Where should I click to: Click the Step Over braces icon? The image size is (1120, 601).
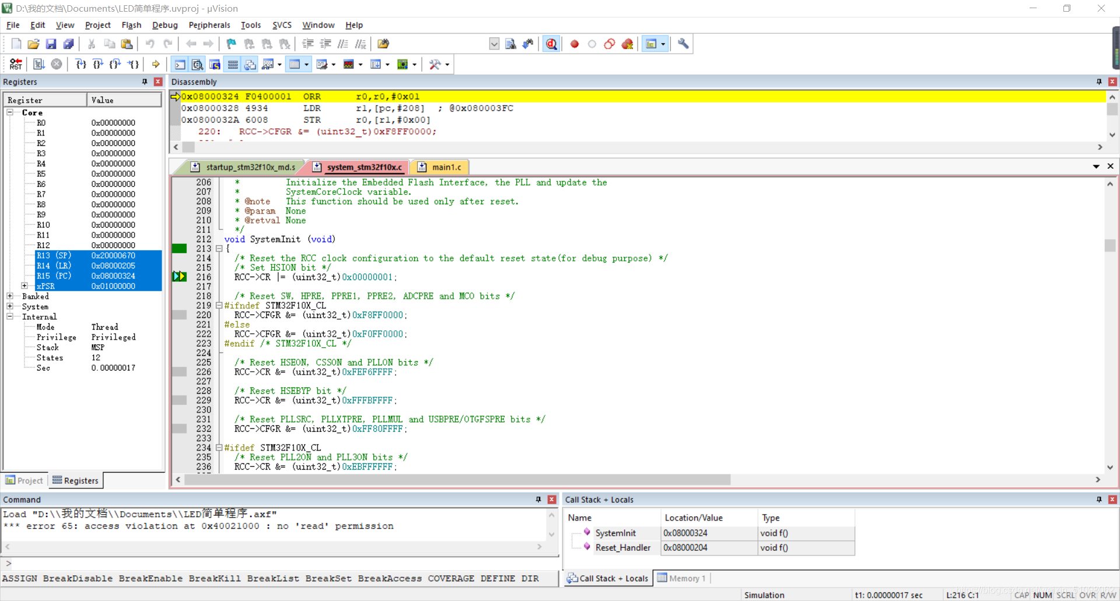[x=98, y=64]
